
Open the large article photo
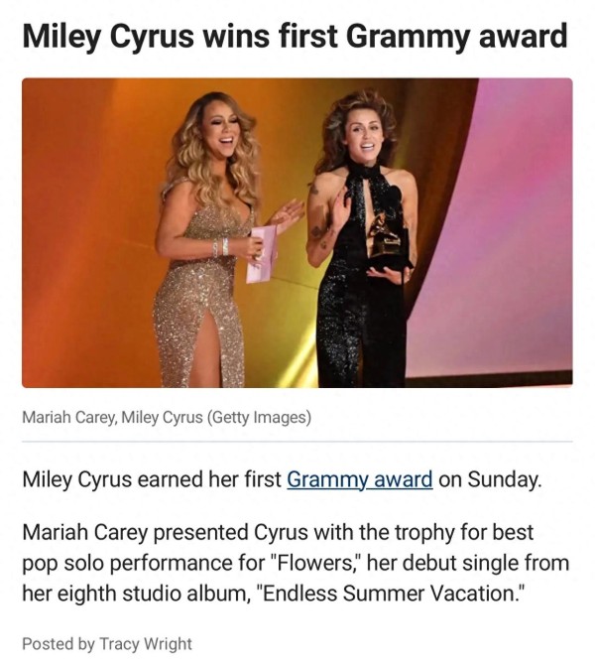297,232
